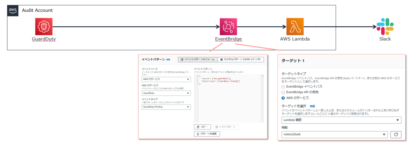Viewport: 413px width, 146px height.
Task: Open the イベントソース AWS のサービス dropdown
Action: [x=166, y=79]
